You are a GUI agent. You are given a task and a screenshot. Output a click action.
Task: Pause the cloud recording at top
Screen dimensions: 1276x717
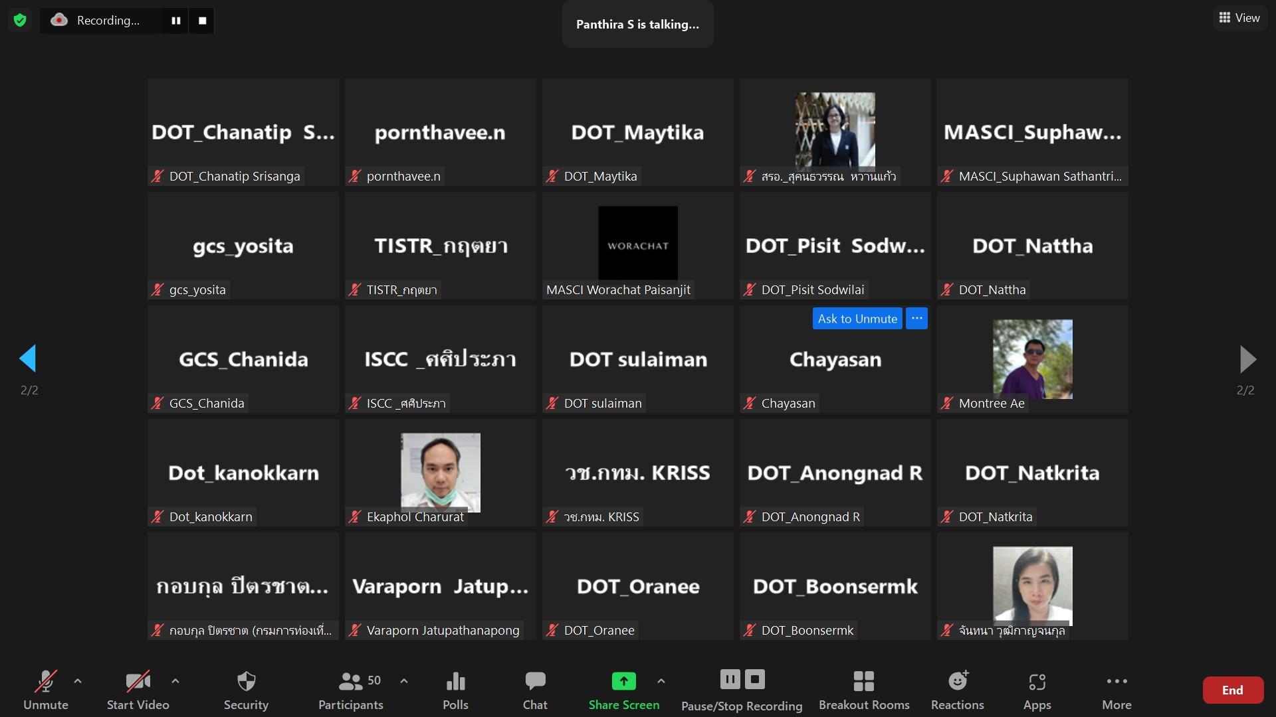(x=176, y=21)
